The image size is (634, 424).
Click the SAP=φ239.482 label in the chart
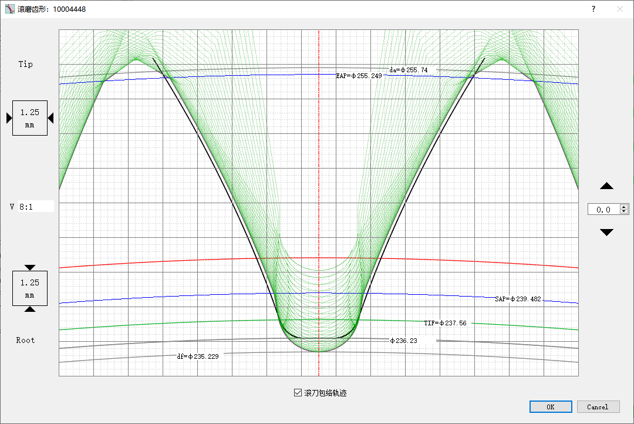[518, 299]
